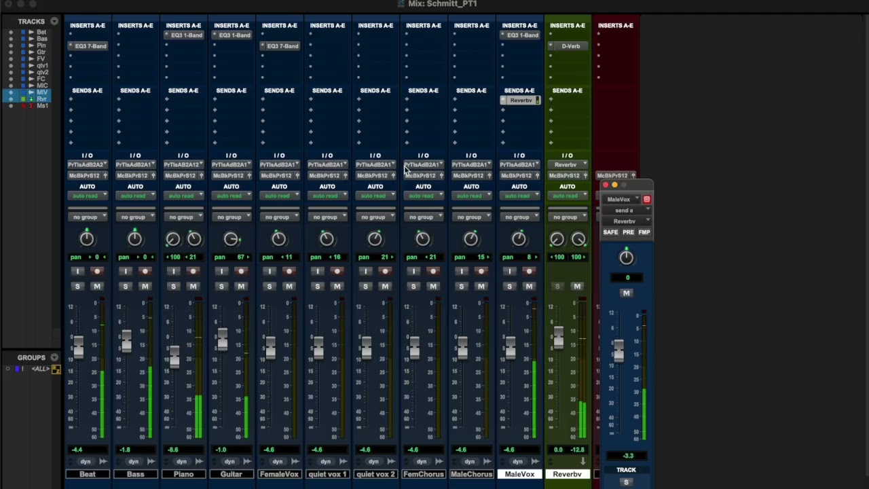Select the Beat track name
This screenshot has height=489, width=869.
point(87,474)
